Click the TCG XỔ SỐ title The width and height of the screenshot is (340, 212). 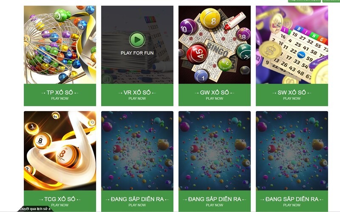coord(60,199)
